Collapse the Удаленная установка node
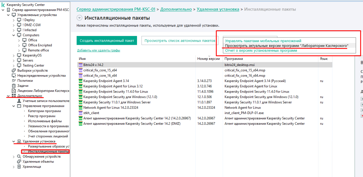The height and width of the screenshot is (177, 363). (x=14, y=141)
